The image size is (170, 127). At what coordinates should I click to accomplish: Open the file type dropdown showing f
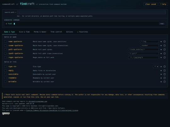(x=156, y=66)
